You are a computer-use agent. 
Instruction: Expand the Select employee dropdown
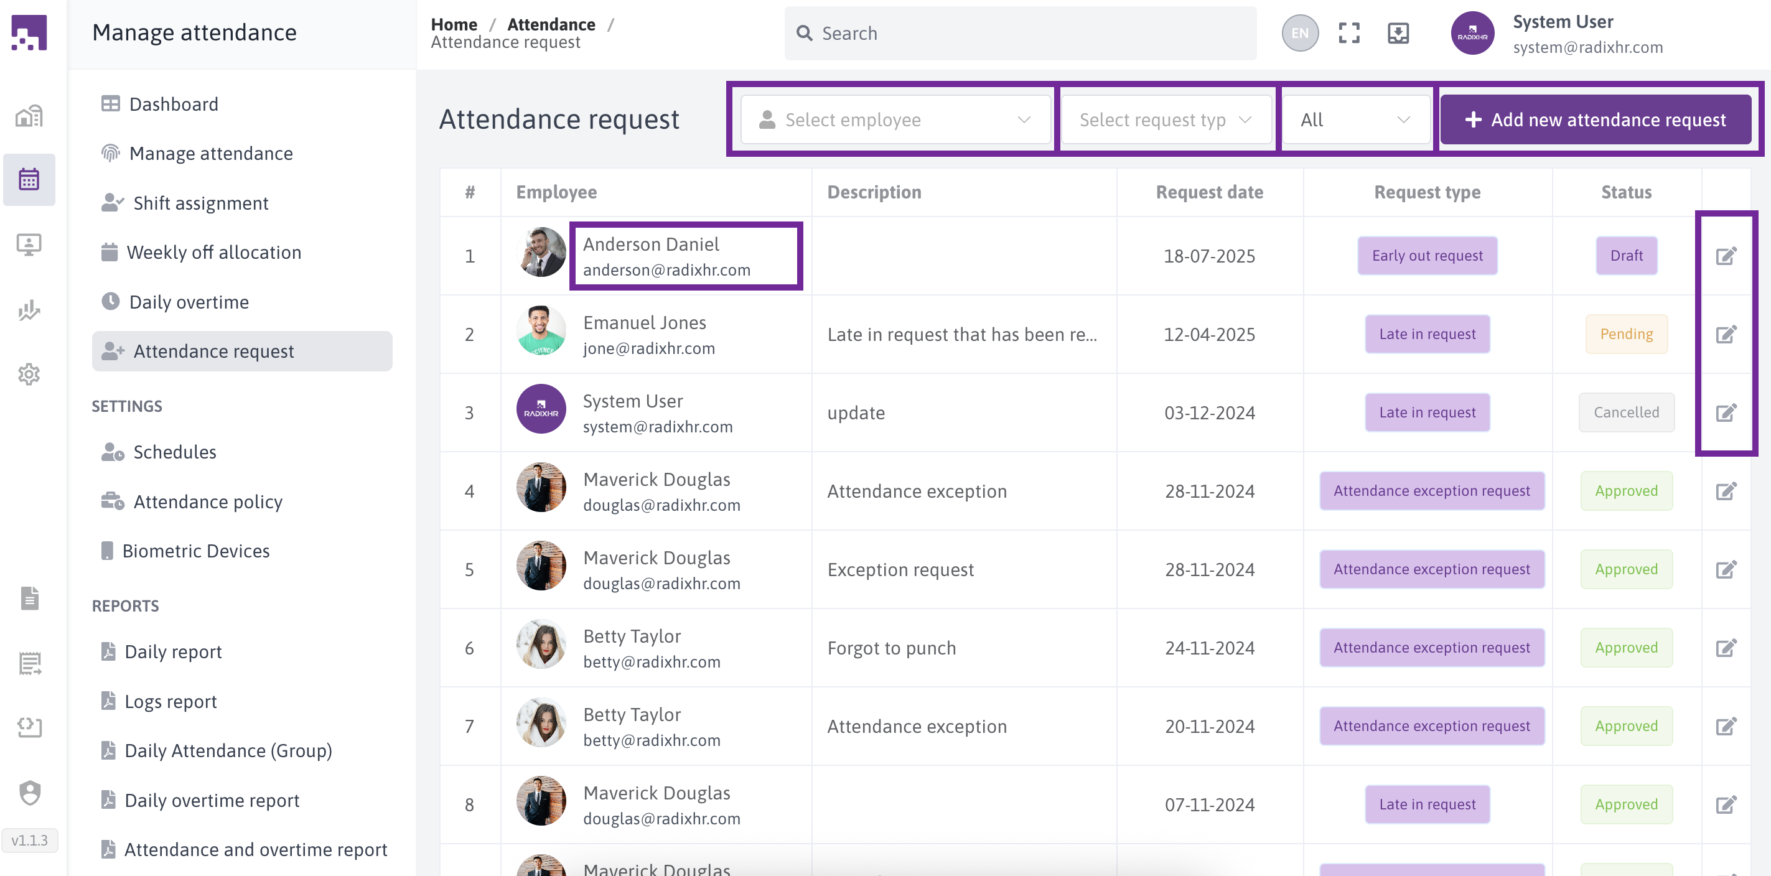pyautogui.click(x=895, y=119)
